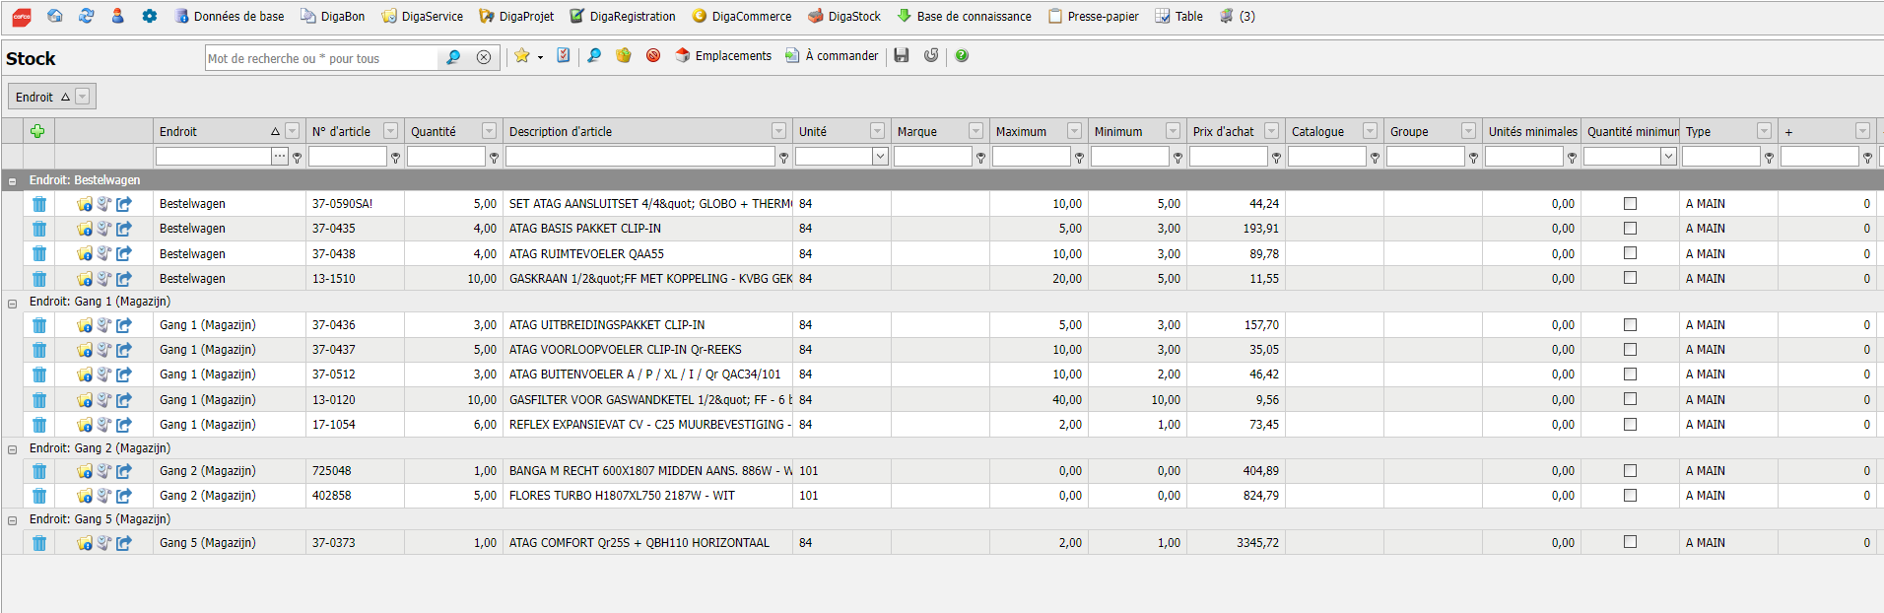Click the Table button in top bar
The width and height of the screenshot is (1884, 613).
pyautogui.click(x=1179, y=16)
